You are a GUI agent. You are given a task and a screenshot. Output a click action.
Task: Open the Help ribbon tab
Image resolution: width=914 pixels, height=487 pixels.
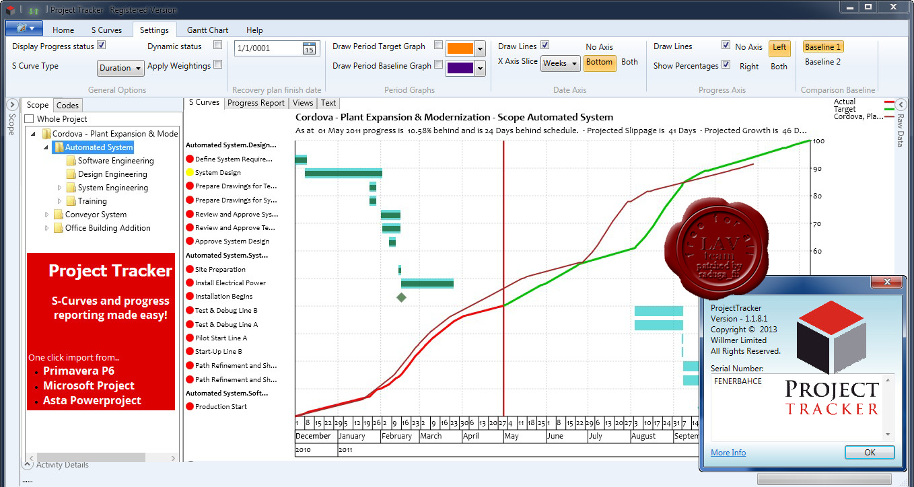(254, 30)
